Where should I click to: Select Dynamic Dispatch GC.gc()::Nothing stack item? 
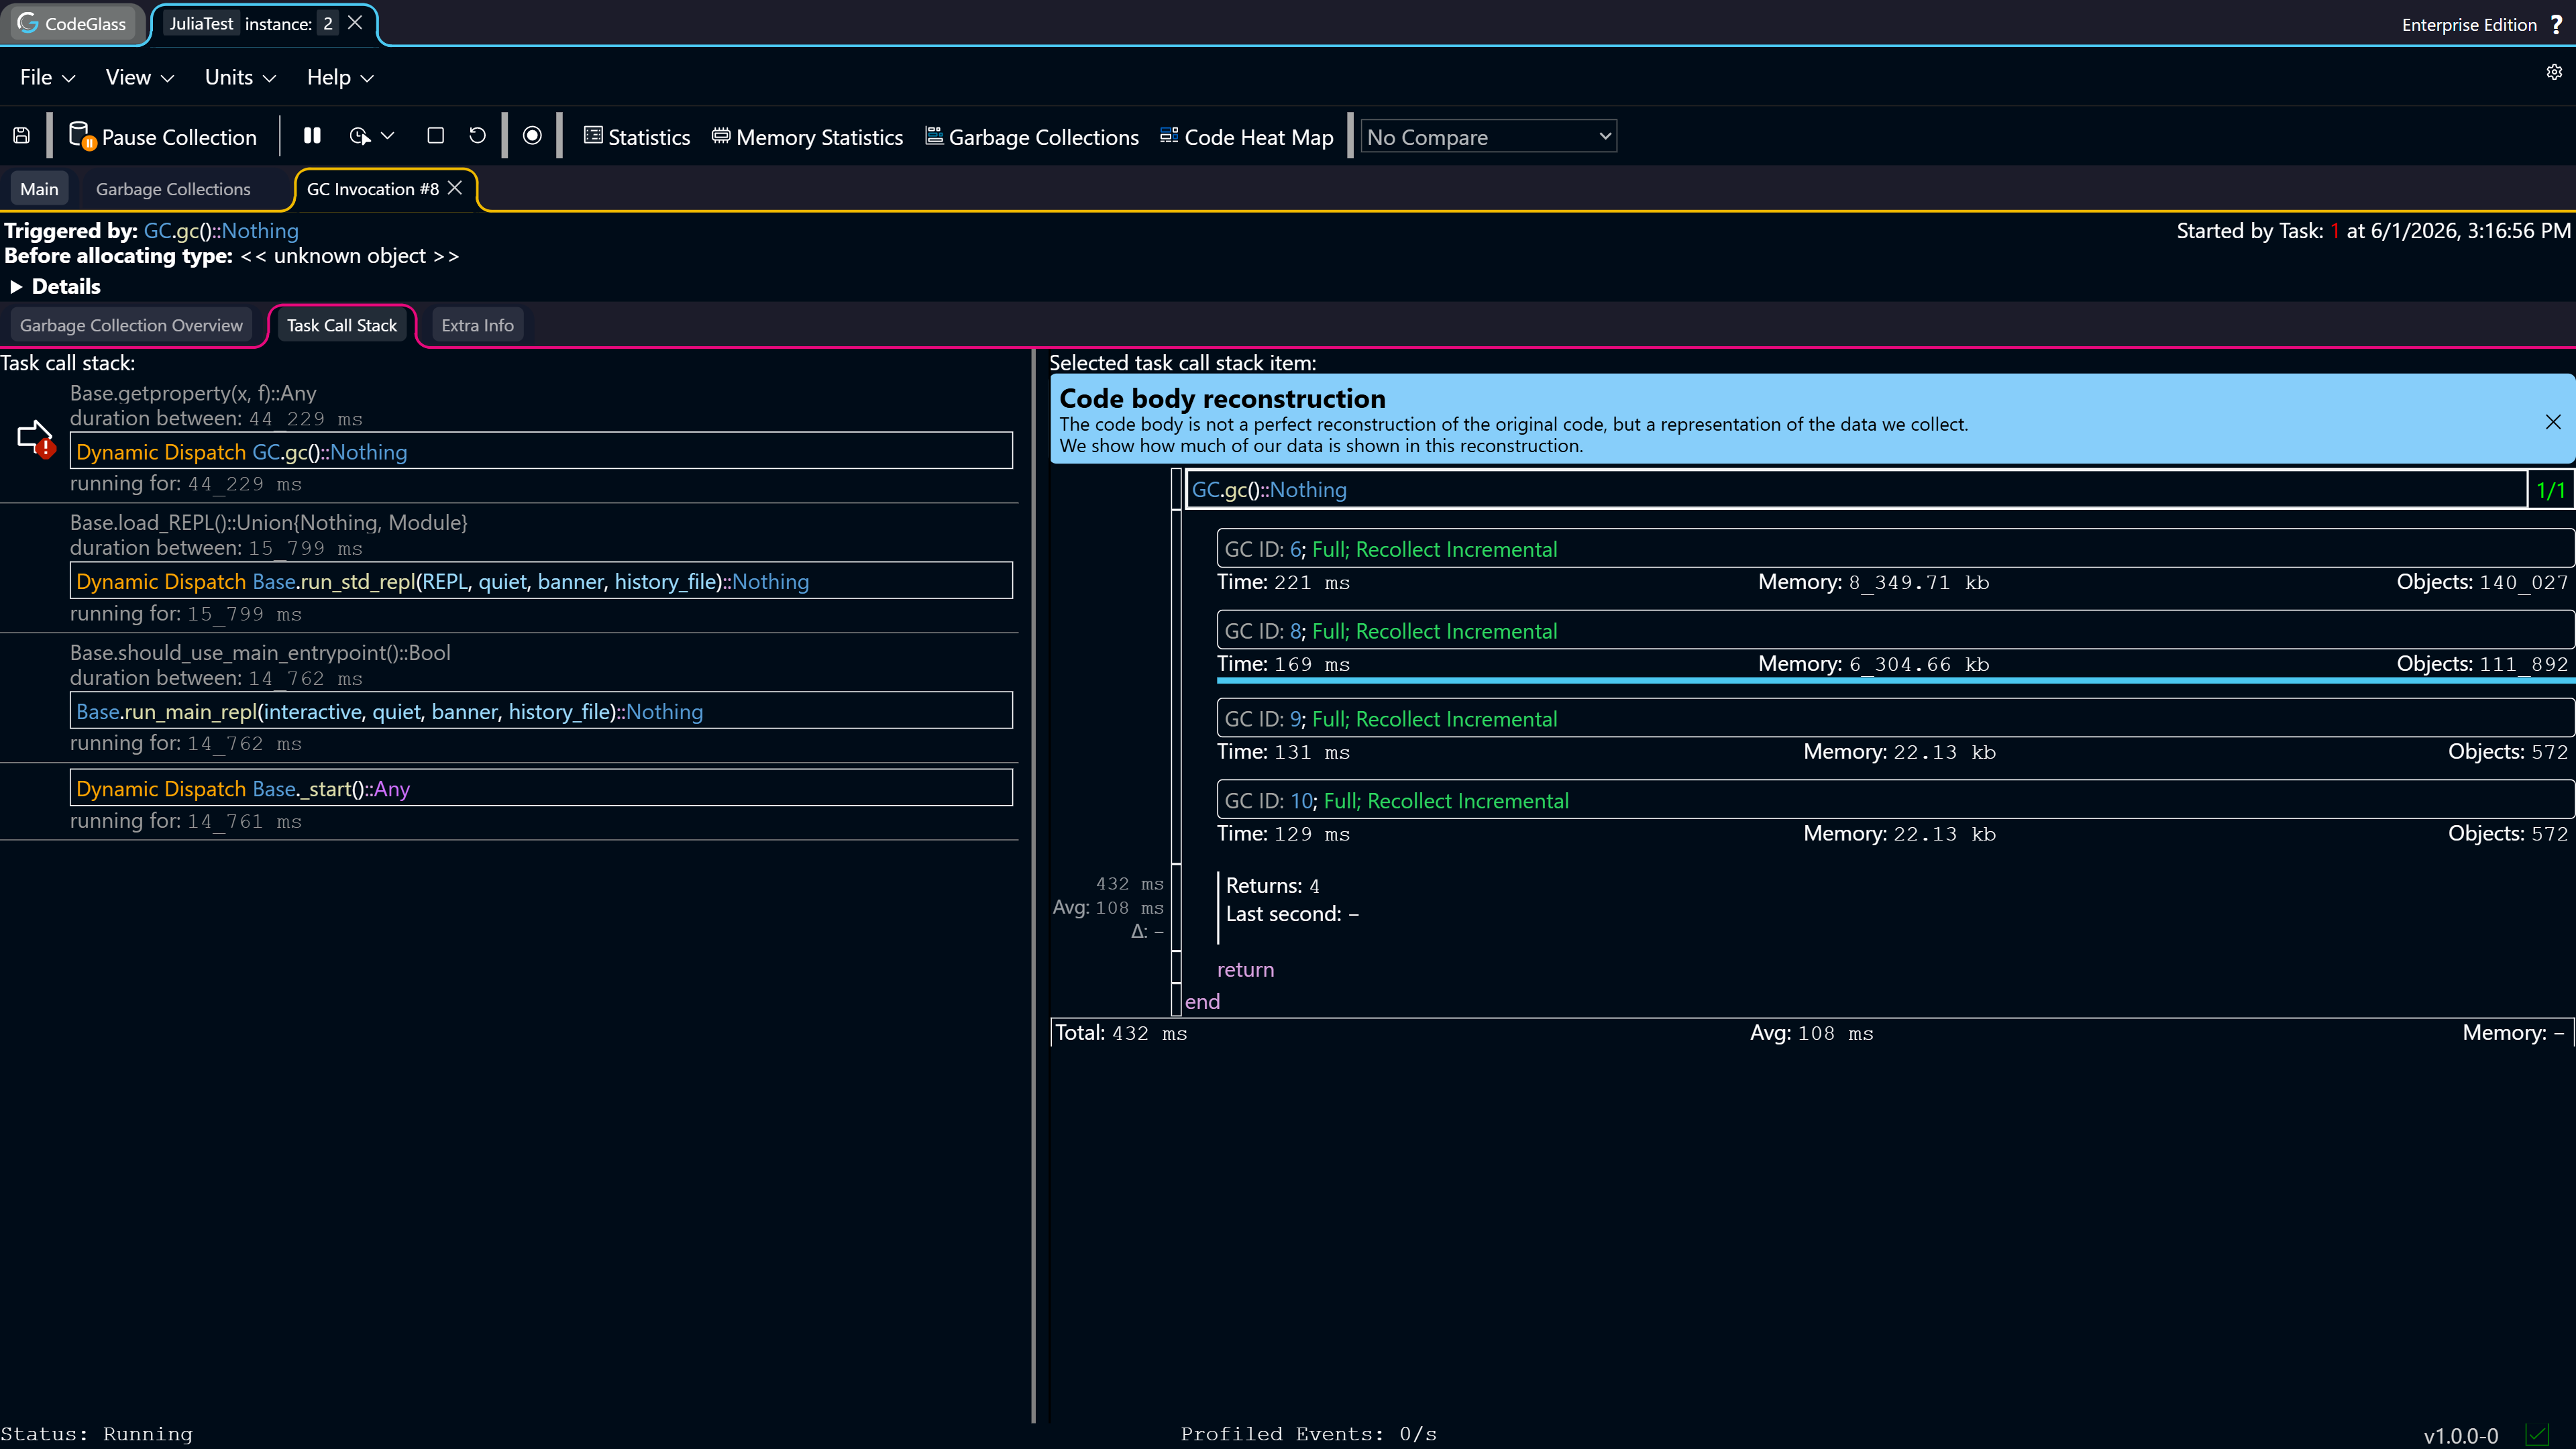pos(541,451)
